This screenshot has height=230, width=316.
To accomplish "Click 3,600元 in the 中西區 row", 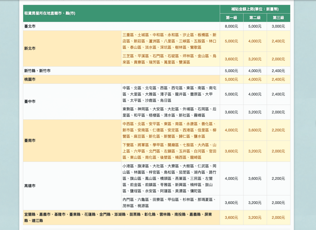I will click(x=255, y=130).
